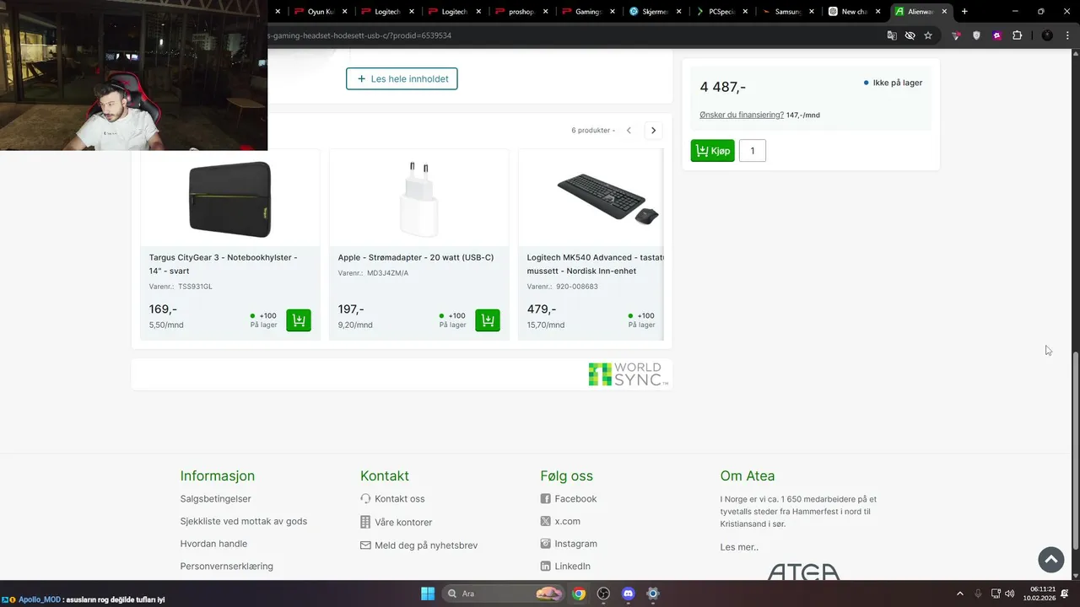
Task: Click the price 4 487,-
Action: [x=723, y=87]
